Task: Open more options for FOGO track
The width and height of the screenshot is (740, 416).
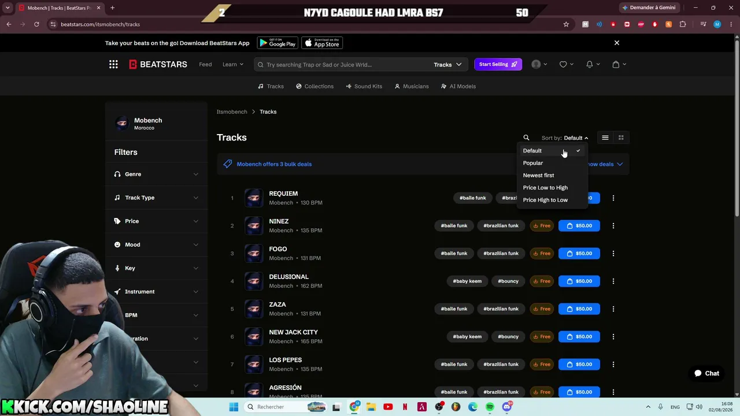Action: pos(613,253)
